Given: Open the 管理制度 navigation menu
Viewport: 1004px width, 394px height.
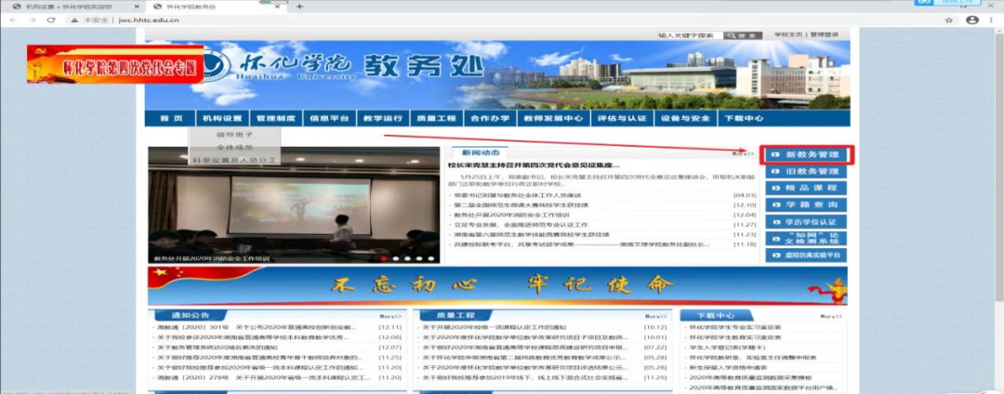Looking at the screenshot, I should [276, 118].
